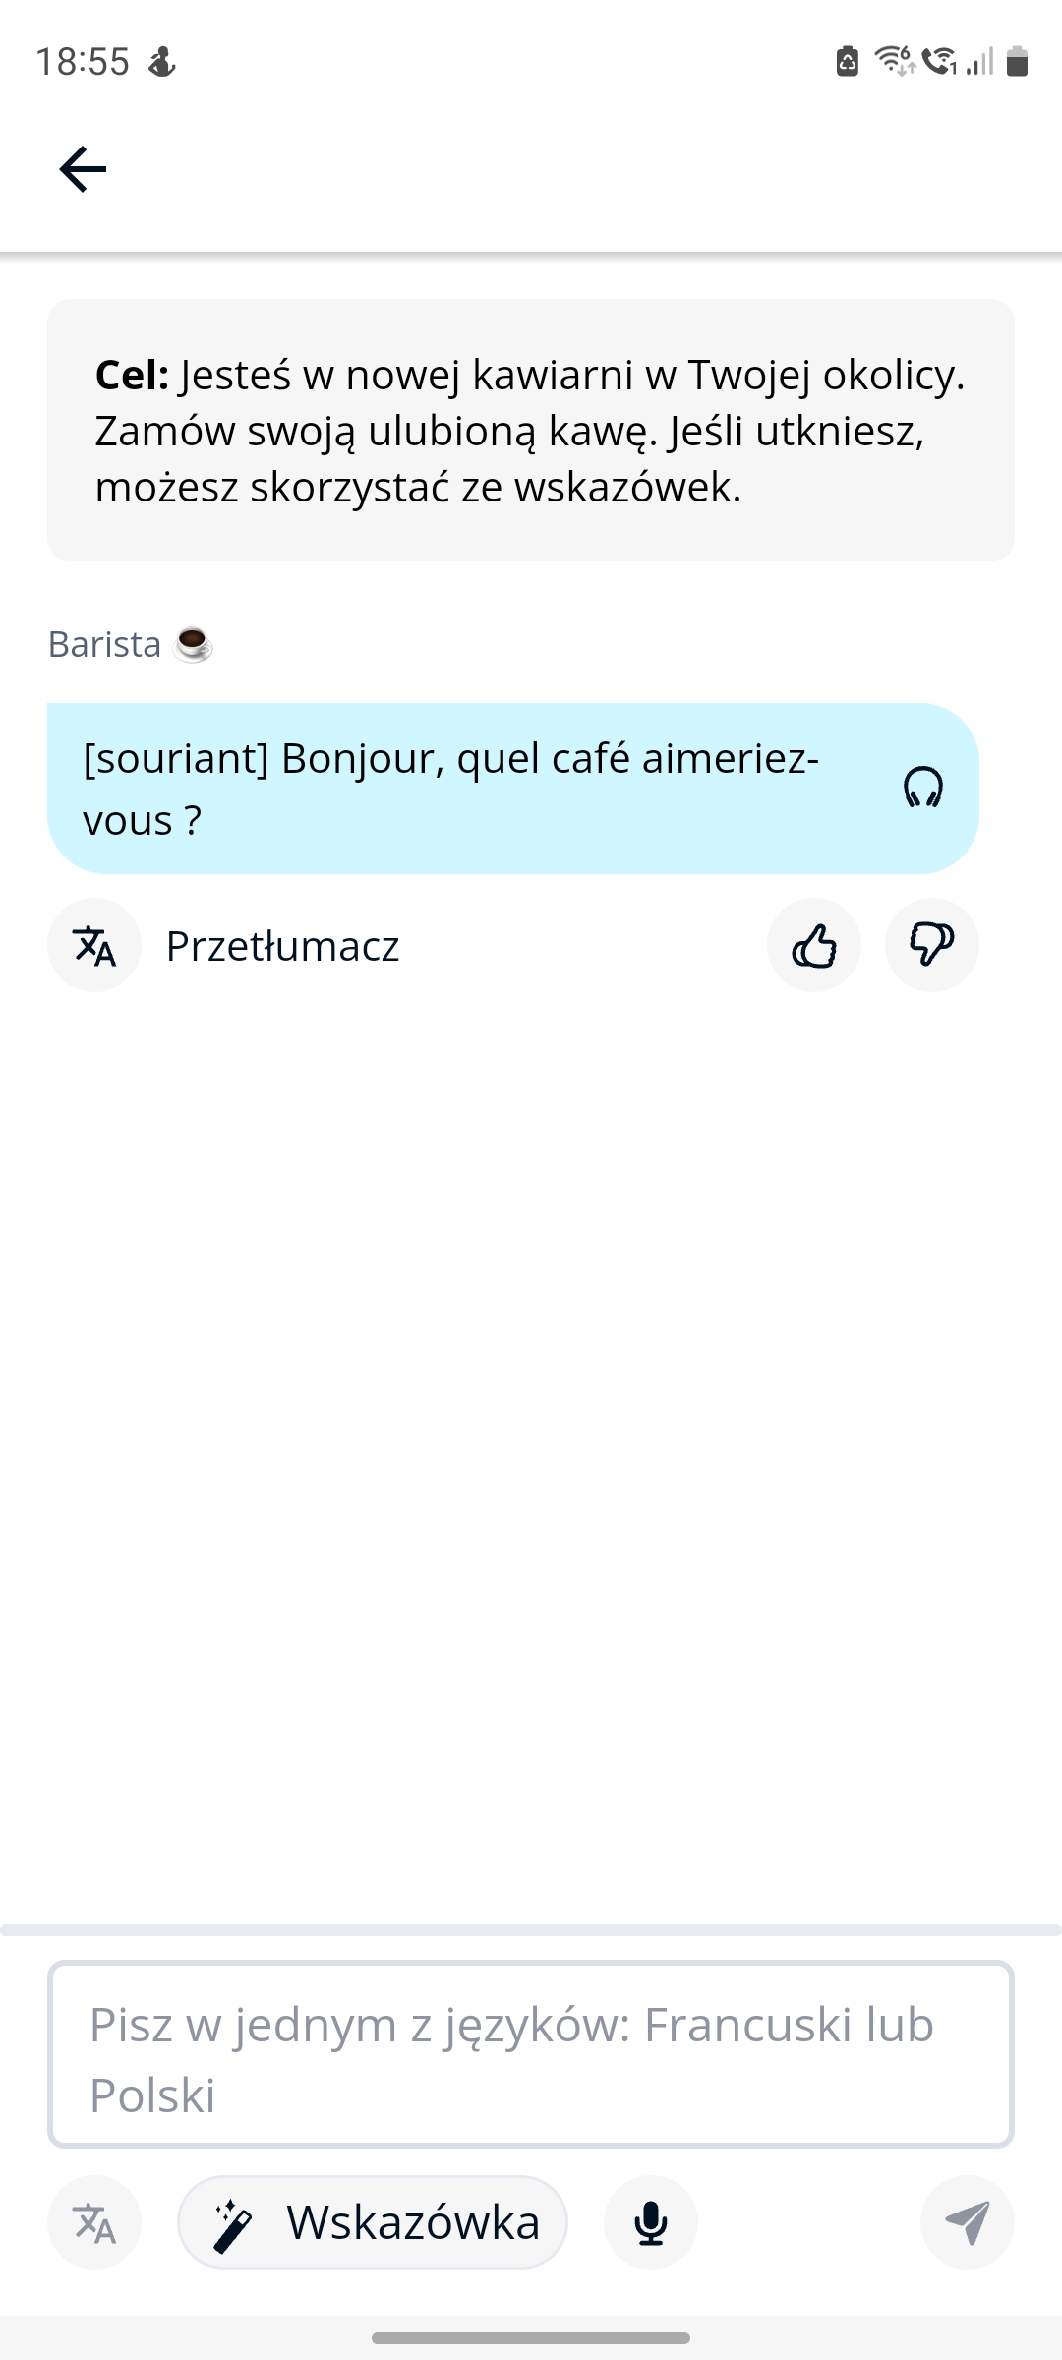Tap the translate icon below the text field

pyautogui.click(x=94, y=2222)
